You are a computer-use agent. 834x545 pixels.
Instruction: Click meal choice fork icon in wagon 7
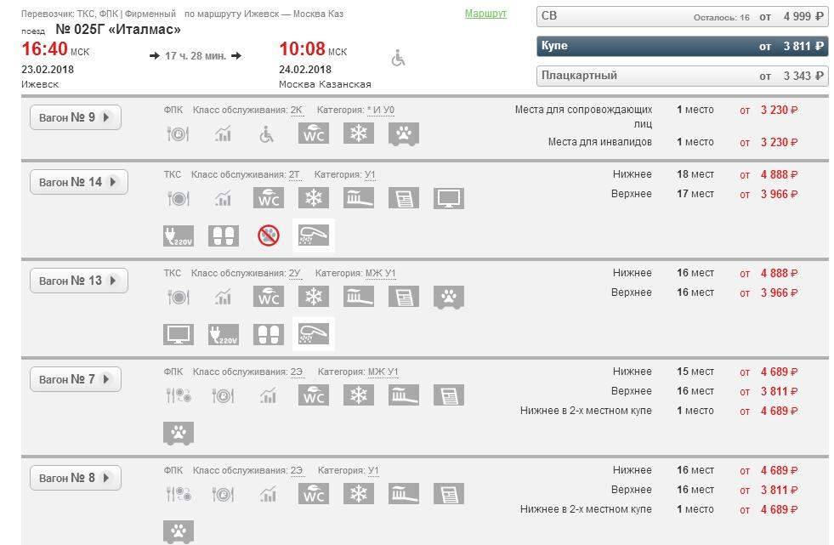coord(179,395)
